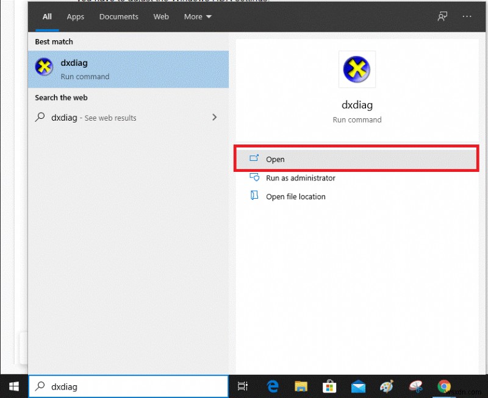Select the Documents search tab
This screenshot has width=488, height=398.
coord(118,16)
